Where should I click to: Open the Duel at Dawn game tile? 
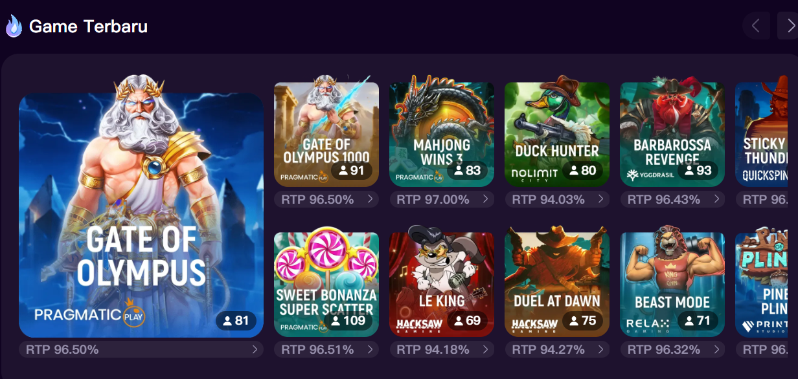(x=557, y=285)
